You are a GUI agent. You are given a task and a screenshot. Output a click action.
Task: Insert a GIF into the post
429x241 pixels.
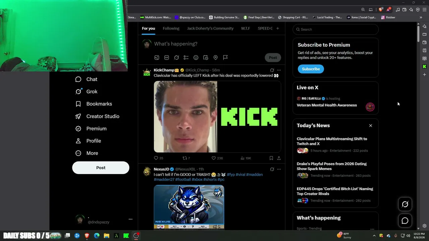click(167, 58)
